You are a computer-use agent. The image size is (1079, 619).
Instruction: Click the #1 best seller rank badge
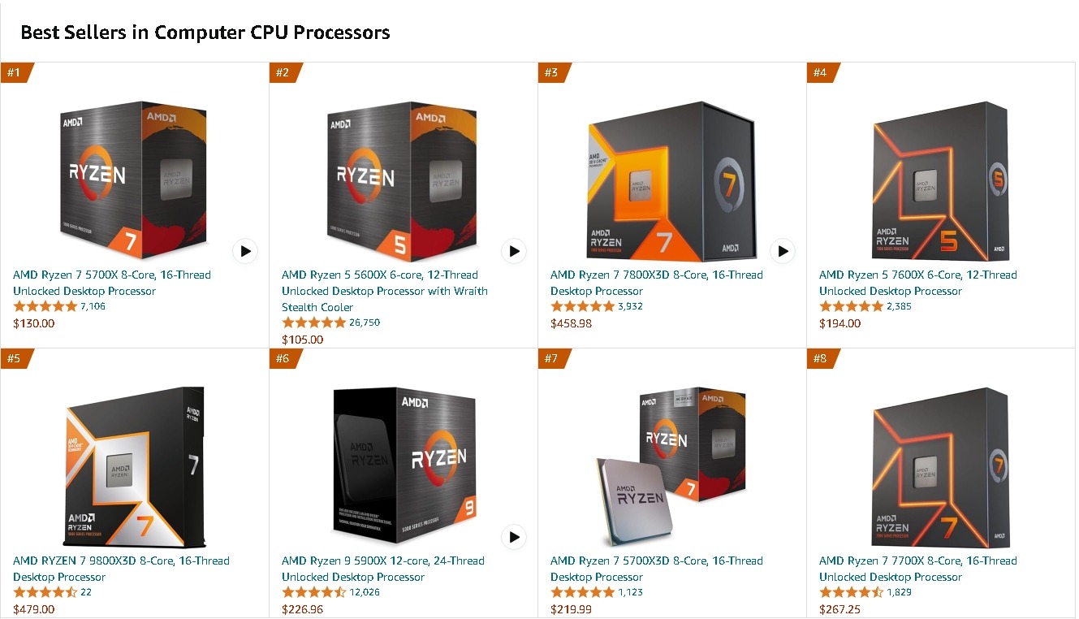click(15, 72)
